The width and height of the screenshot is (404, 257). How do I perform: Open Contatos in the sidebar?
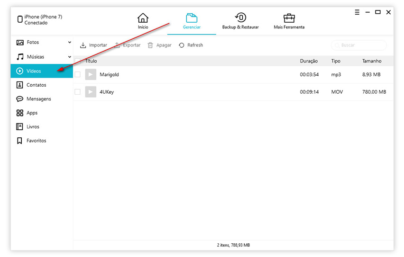point(36,85)
